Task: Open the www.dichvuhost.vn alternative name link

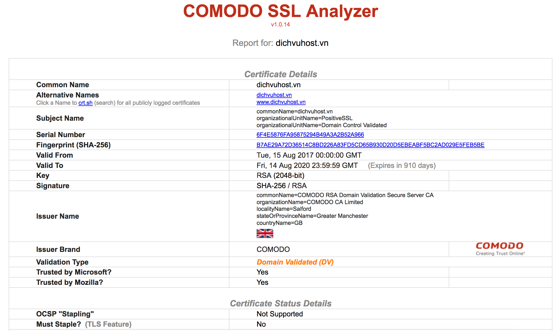Action: 281,102
